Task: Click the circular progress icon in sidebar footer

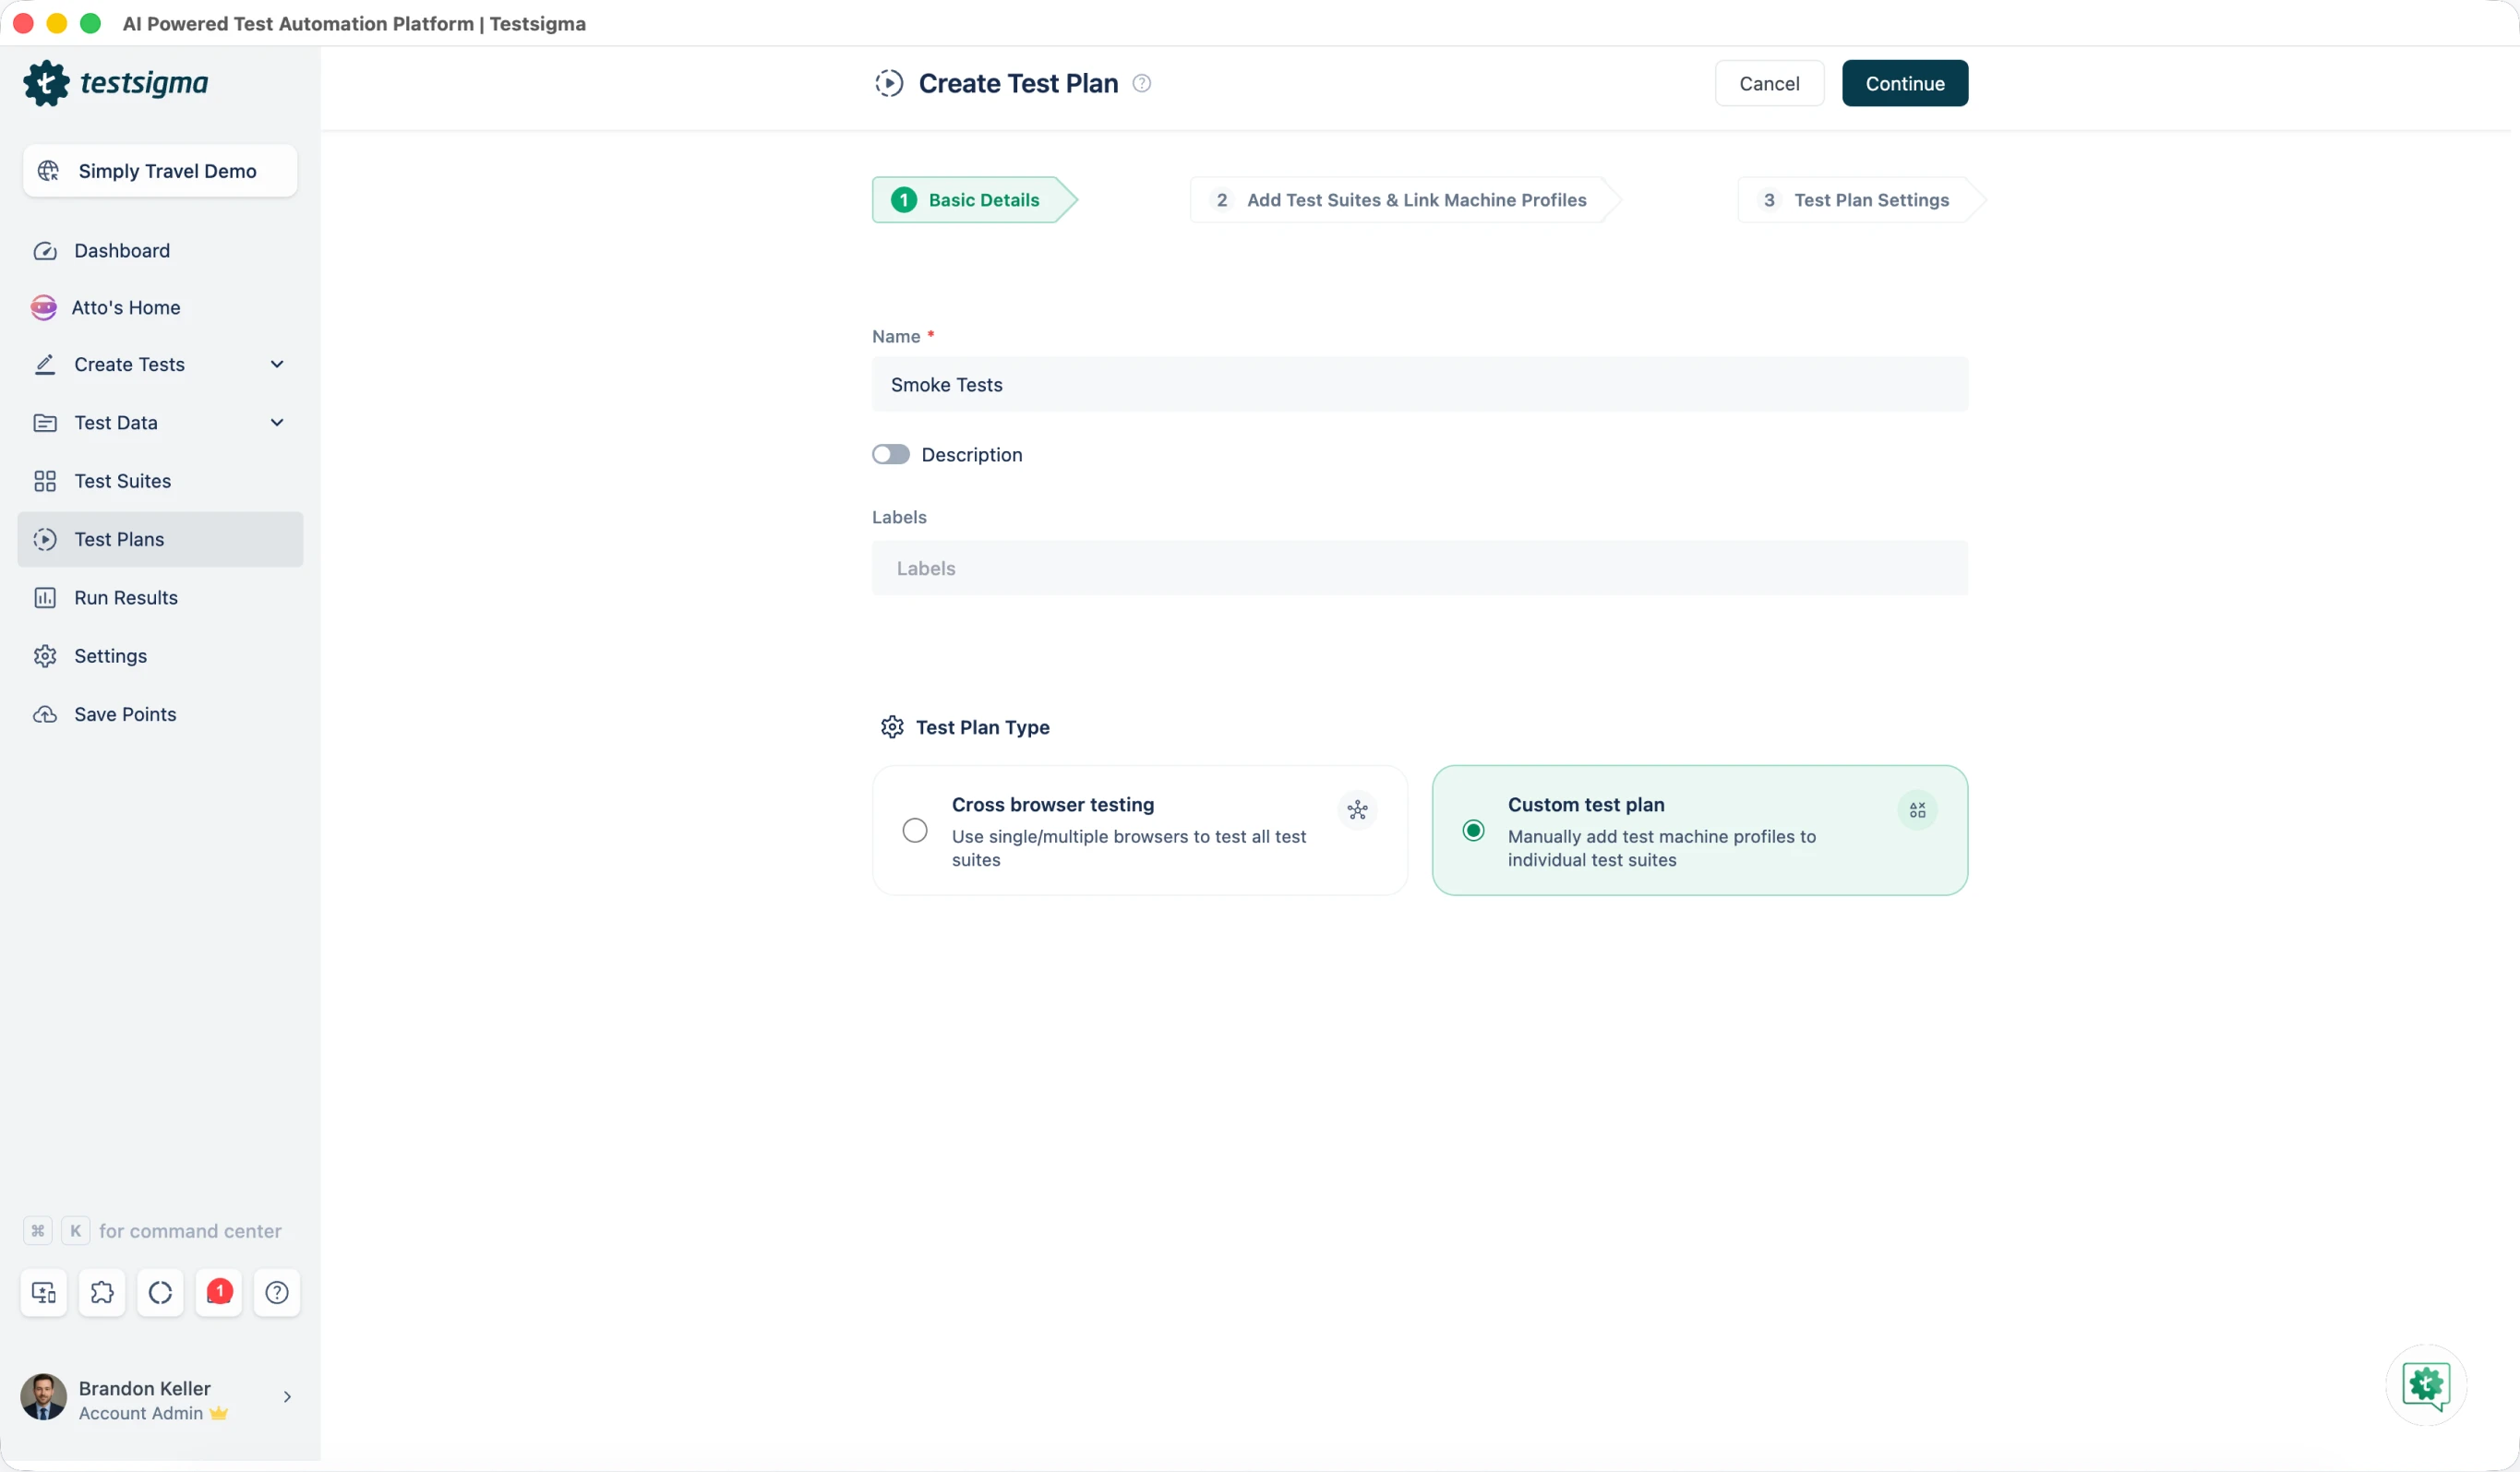Action: click(160, 1292)
